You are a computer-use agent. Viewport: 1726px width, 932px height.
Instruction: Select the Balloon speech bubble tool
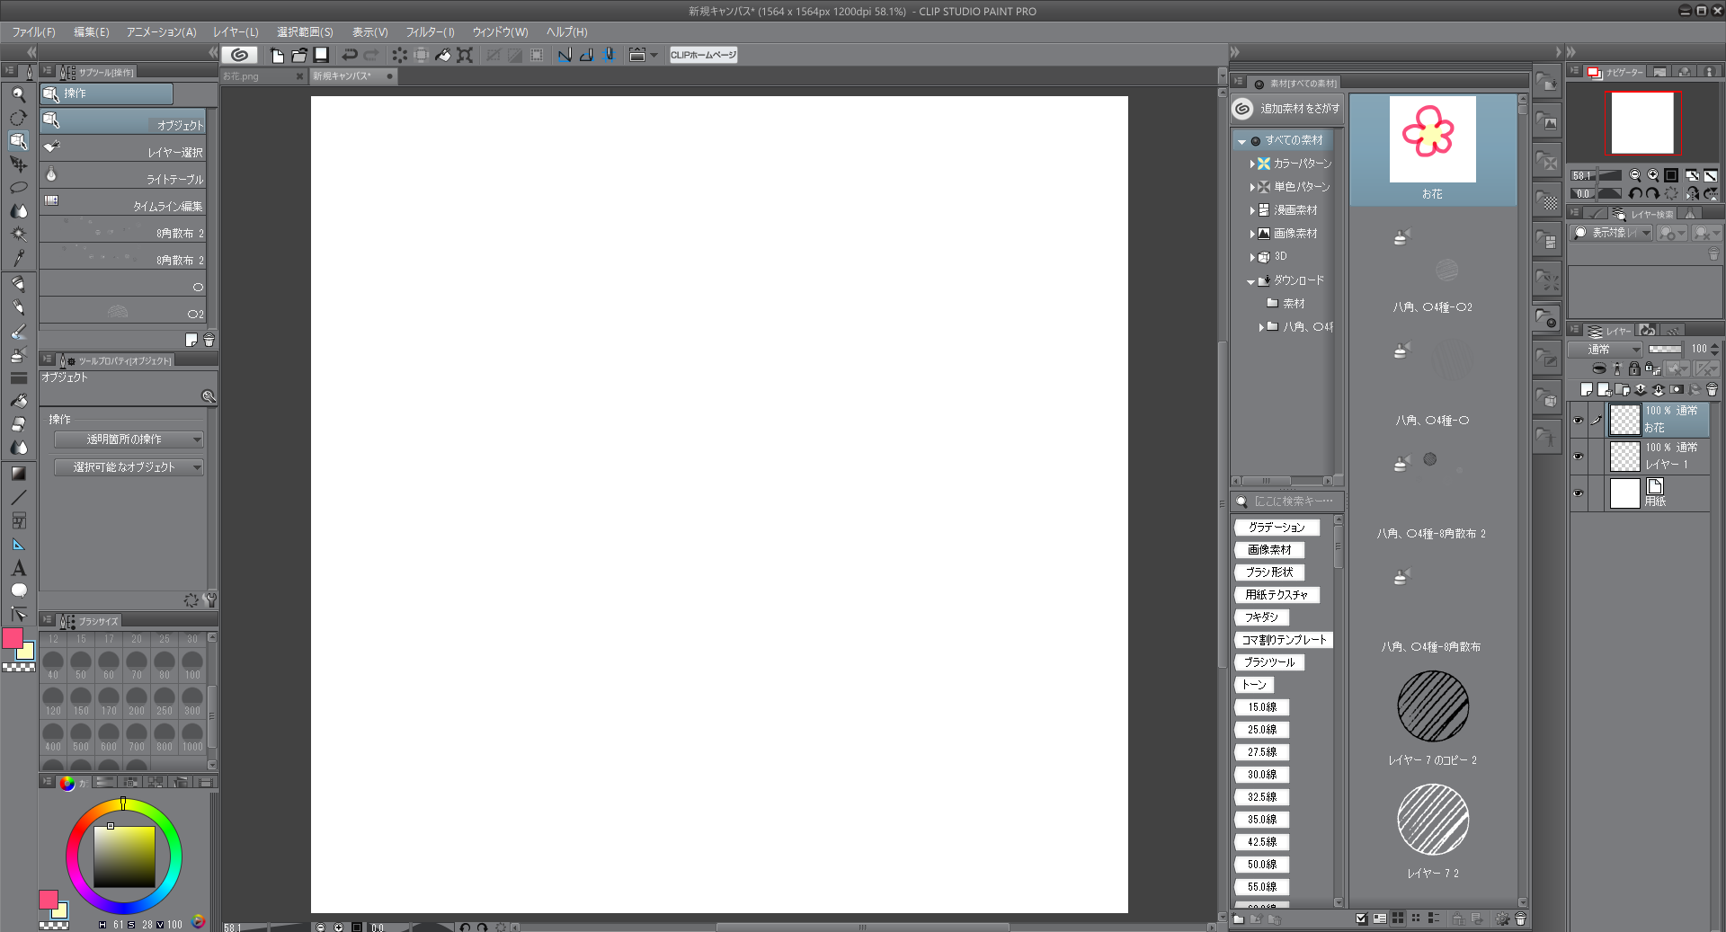pyautogui.click(x=19, y=590)
